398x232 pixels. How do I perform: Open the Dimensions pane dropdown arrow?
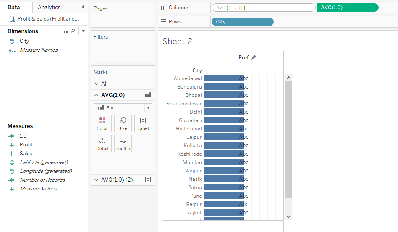click(83, 31)
